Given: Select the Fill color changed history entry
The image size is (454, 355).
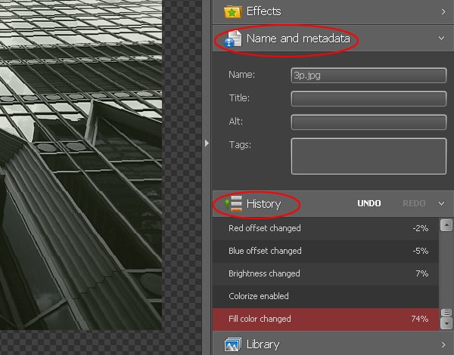Looking at the screenshot, I should (325, 319).
